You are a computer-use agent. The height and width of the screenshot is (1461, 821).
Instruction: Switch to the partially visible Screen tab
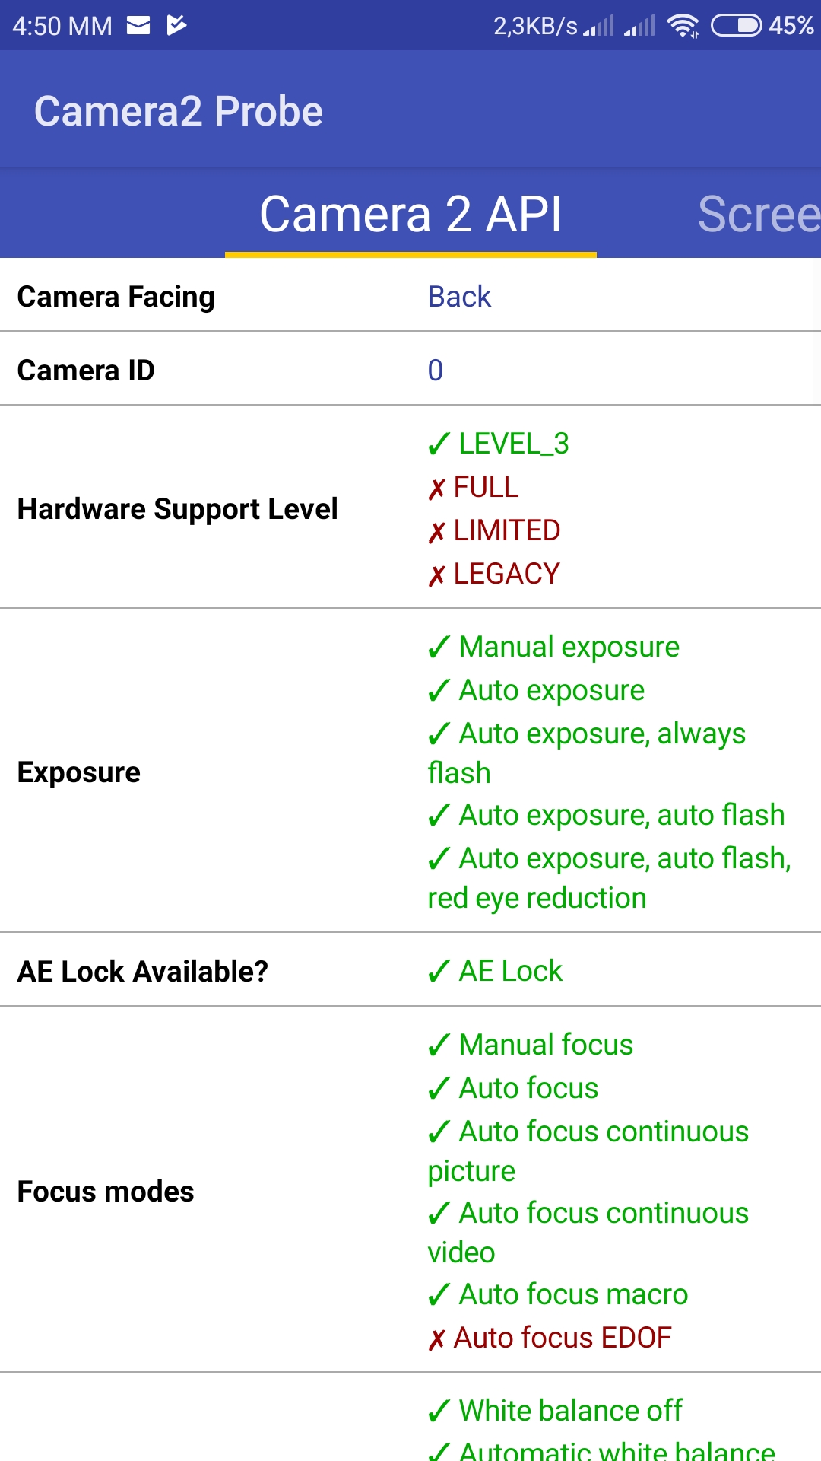click(x=758, y=214)
